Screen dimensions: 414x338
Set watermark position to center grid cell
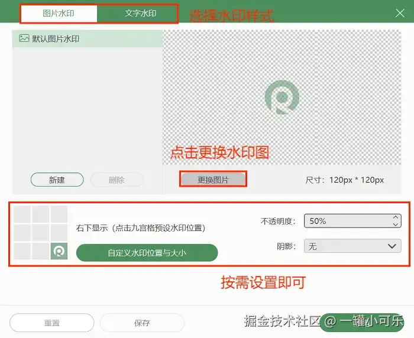pos(40,233)
